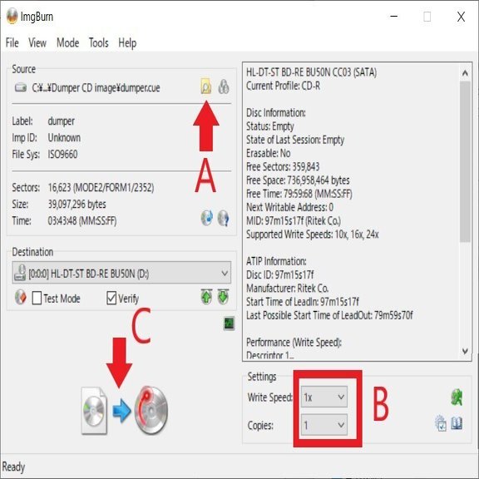Open the File menu
The width and height of the screenshot is (479, 479).
click(x=12, y=42)
